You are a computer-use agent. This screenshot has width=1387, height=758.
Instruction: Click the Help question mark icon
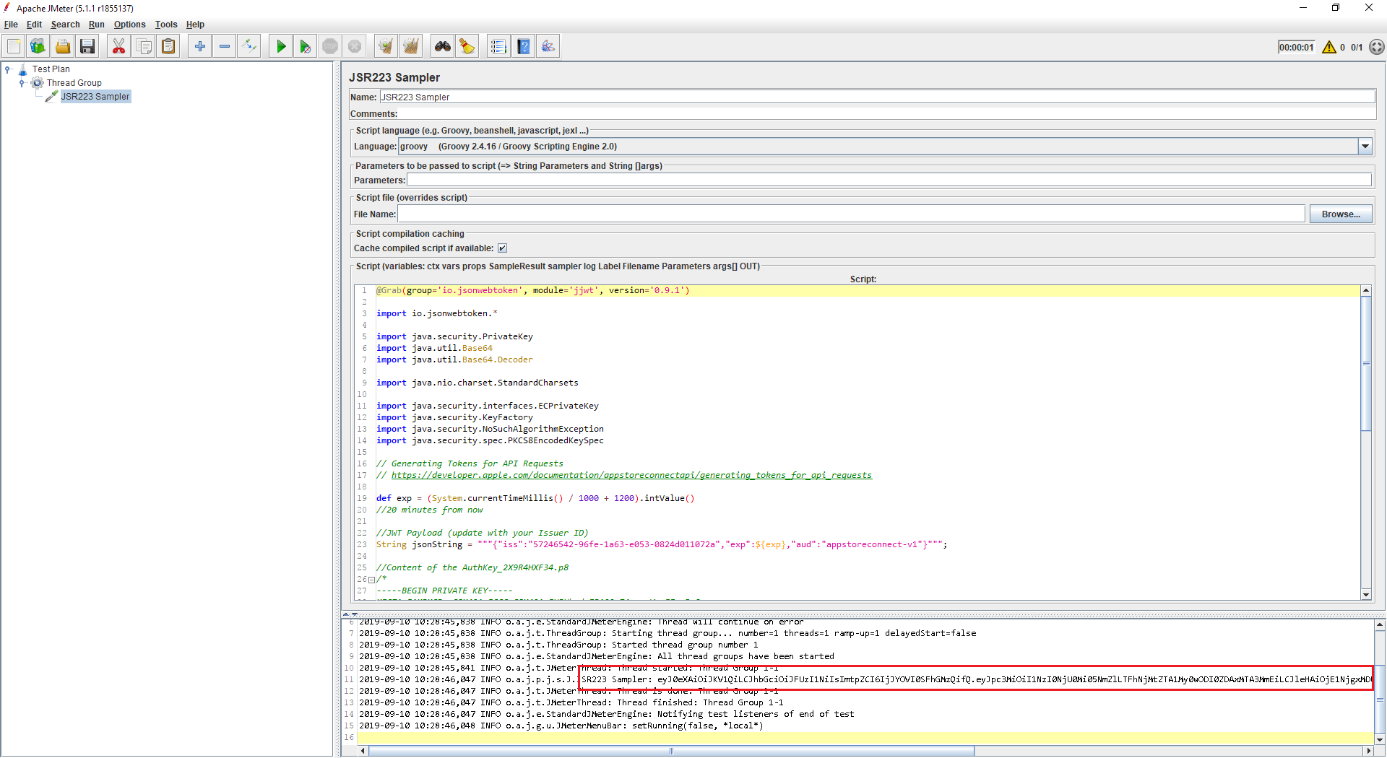coord(524,47)
